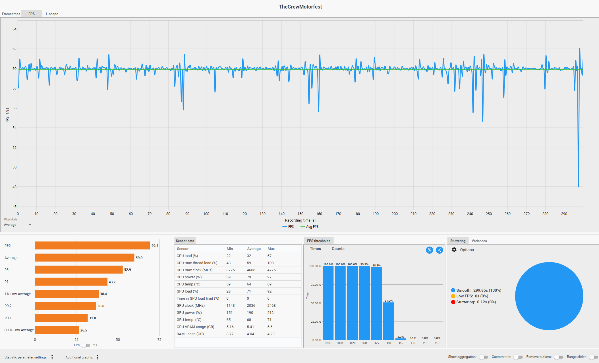Image resolution: width=599 pixels, height=363 pixels.
Task: Open the Variances tab
Action: tap(479, 241)
